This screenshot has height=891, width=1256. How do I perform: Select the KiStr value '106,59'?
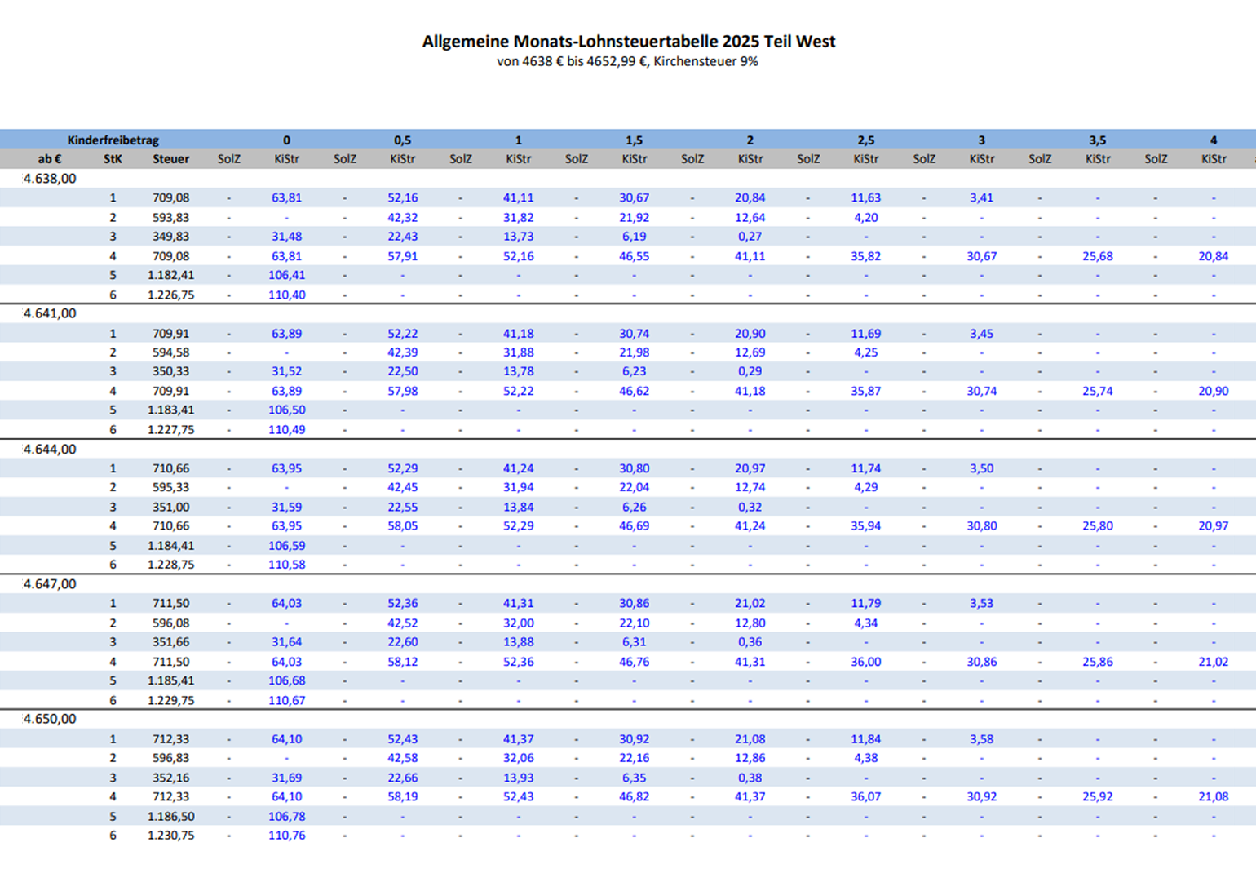click(x=286, y=545)
